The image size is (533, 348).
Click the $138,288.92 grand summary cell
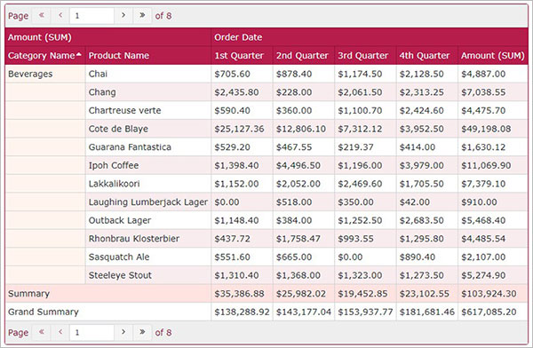click(x=242, y=312)
